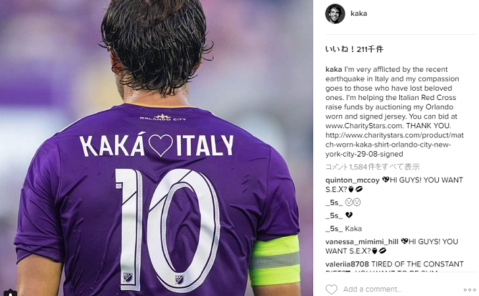The image size is (479, 296).
Task: Follow the charitystars.com product URL in caption
Action: [394, 145]
